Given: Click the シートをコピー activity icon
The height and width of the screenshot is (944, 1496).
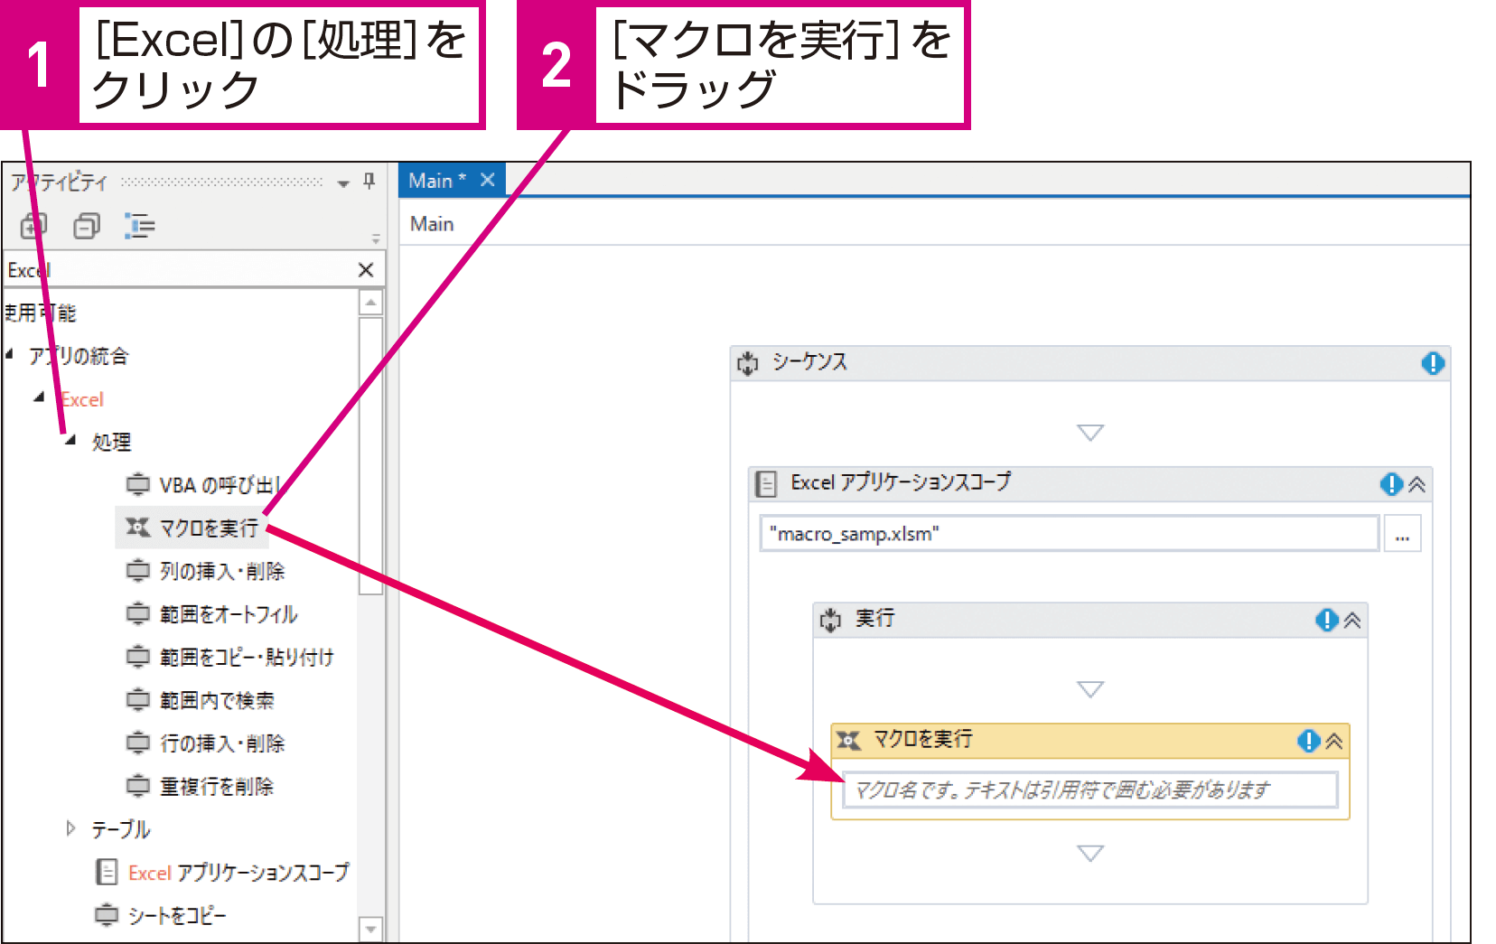Looking at the screenshot, I should coord(107,915).
